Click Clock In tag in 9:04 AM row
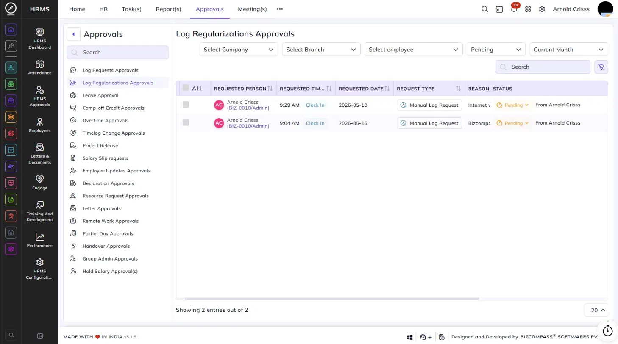 315,123
